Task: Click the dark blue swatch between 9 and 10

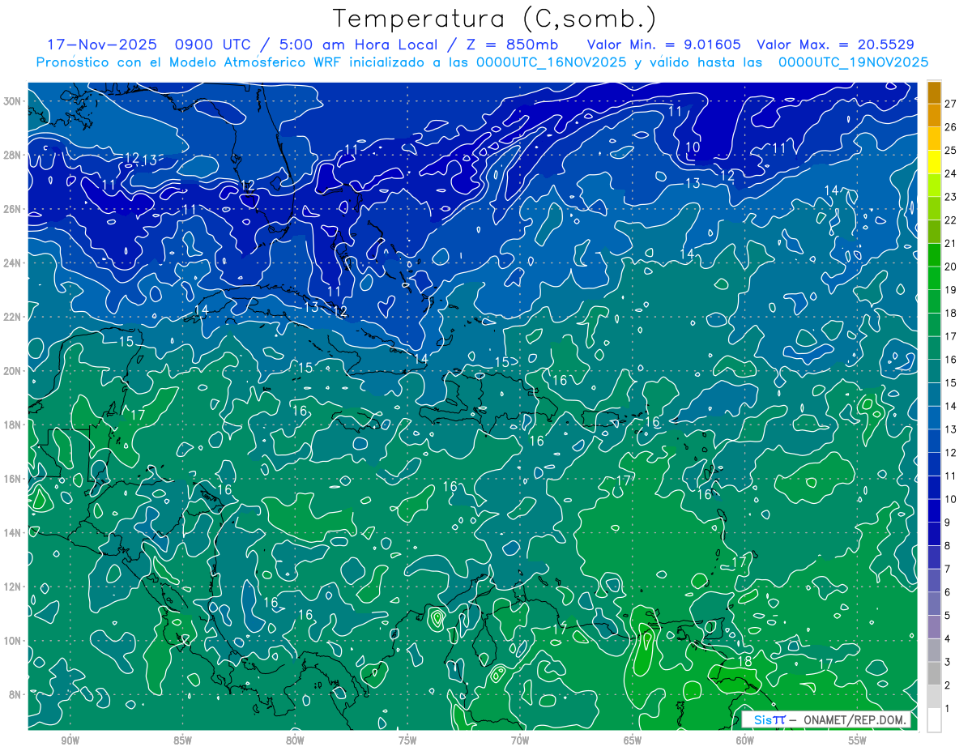Action: pos(934,510)
